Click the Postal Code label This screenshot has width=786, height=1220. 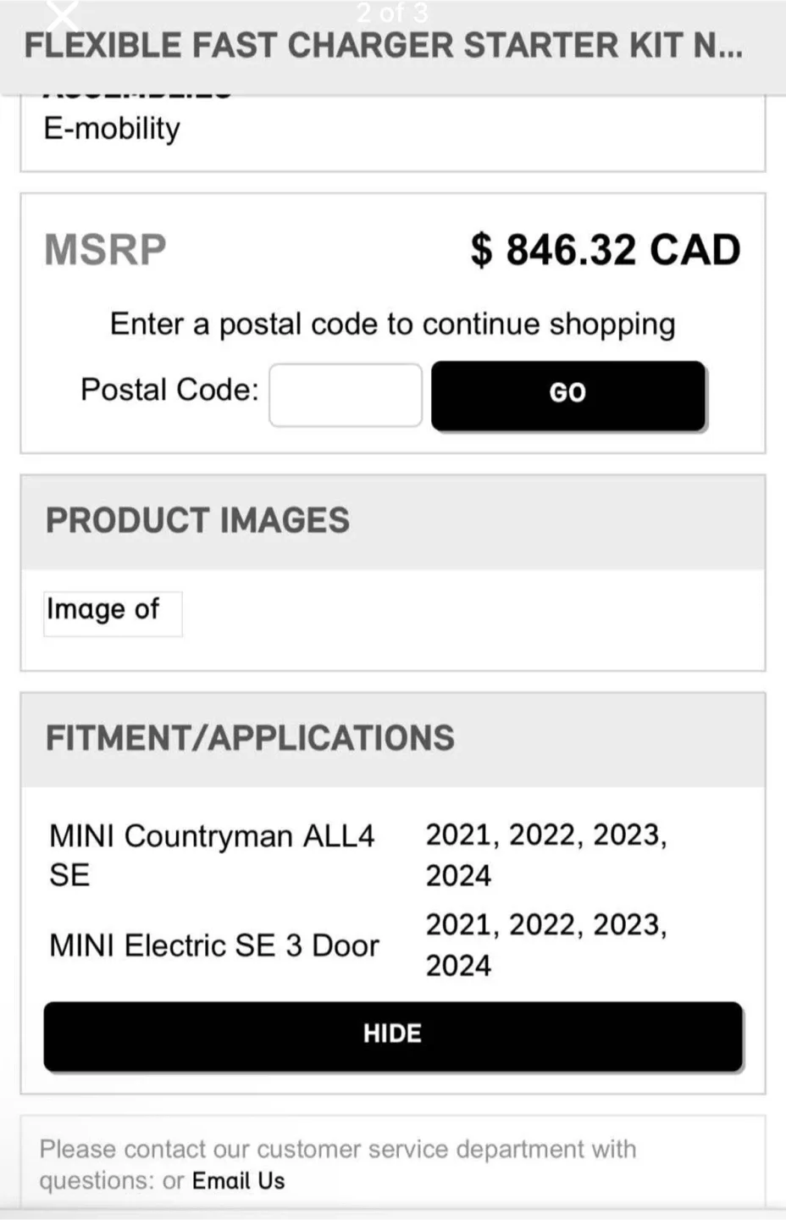pos(169,390)
